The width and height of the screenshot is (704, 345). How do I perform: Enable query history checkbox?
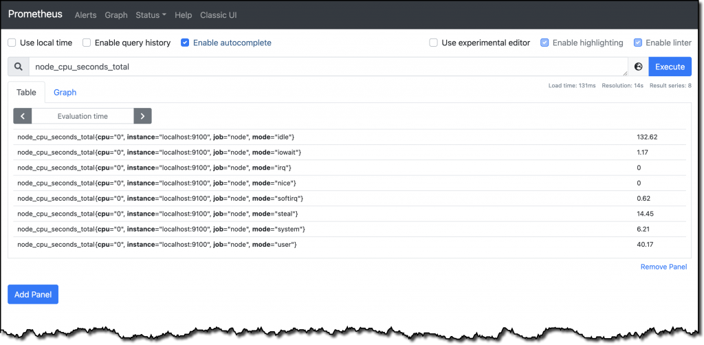click(87, 43)
